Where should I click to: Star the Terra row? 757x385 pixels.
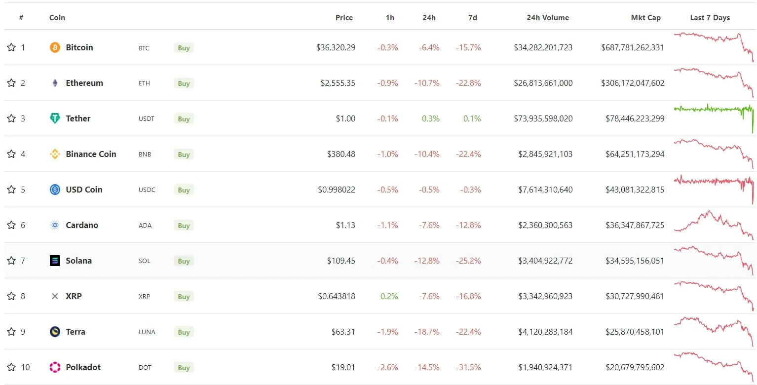[11, 332]
